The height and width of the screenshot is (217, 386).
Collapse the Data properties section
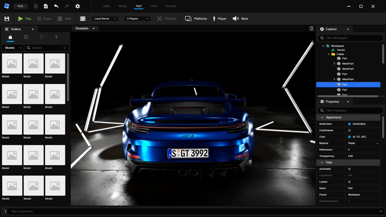(x=322, y=162)
